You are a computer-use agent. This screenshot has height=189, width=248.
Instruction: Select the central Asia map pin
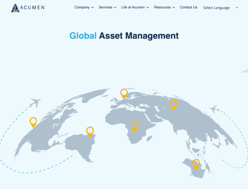(173, 105)
